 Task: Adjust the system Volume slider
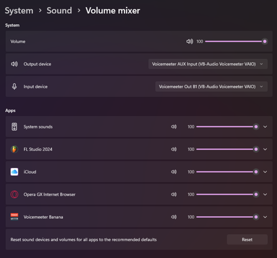point(236,41)
